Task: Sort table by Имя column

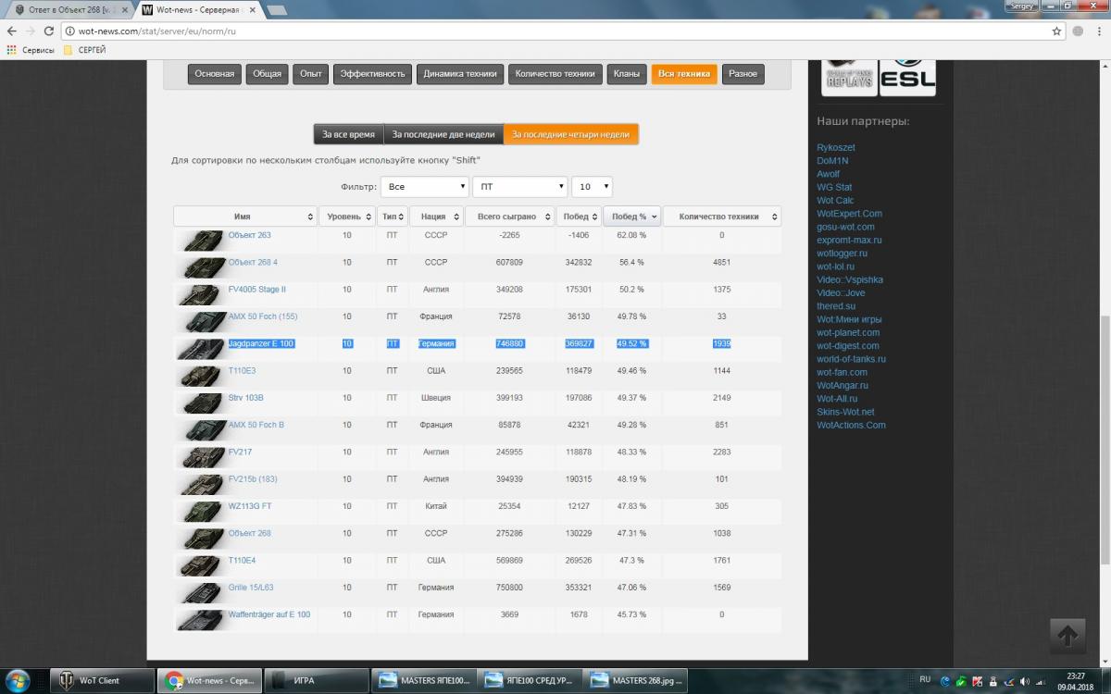Action: point(244,217)
